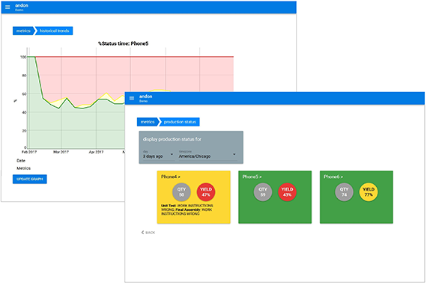Screen dimensions: 427x285
Task: Click Phone4 YIELD 47% circle
Action: pyautogui.click(x=206, y=192)
